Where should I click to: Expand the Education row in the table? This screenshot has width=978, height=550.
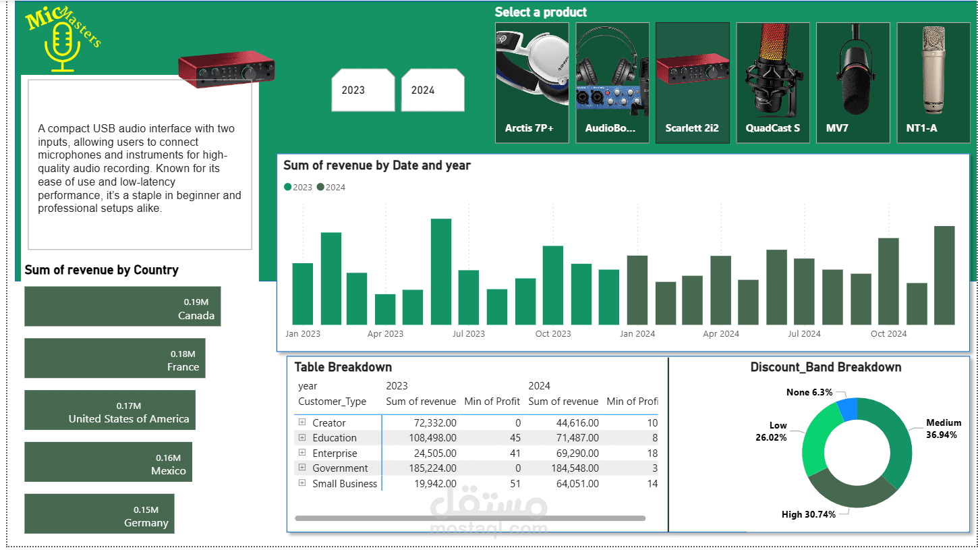point(302,437)
